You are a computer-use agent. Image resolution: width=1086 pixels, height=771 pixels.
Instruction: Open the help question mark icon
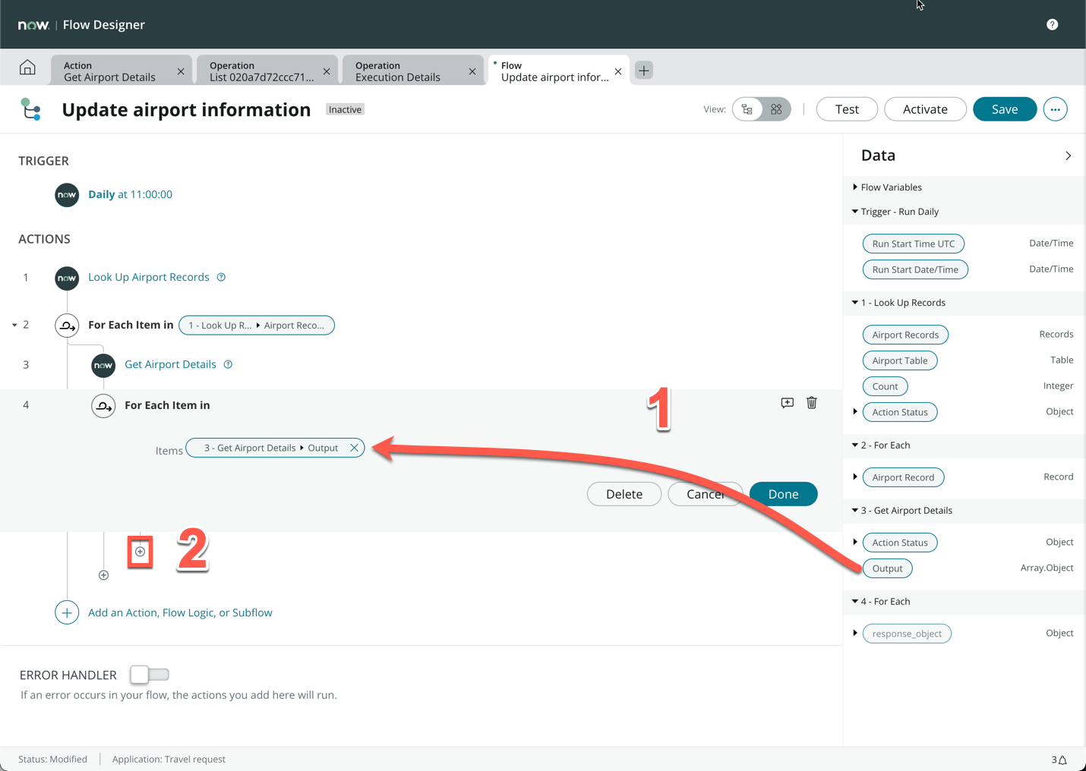[x=1052, y=24]
